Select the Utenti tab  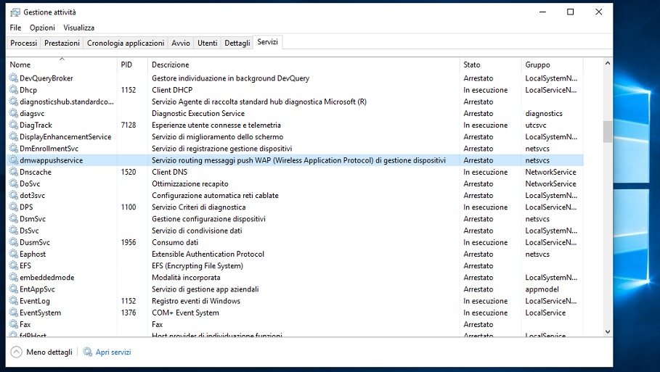pyautogui.click(x=208, y=43)
